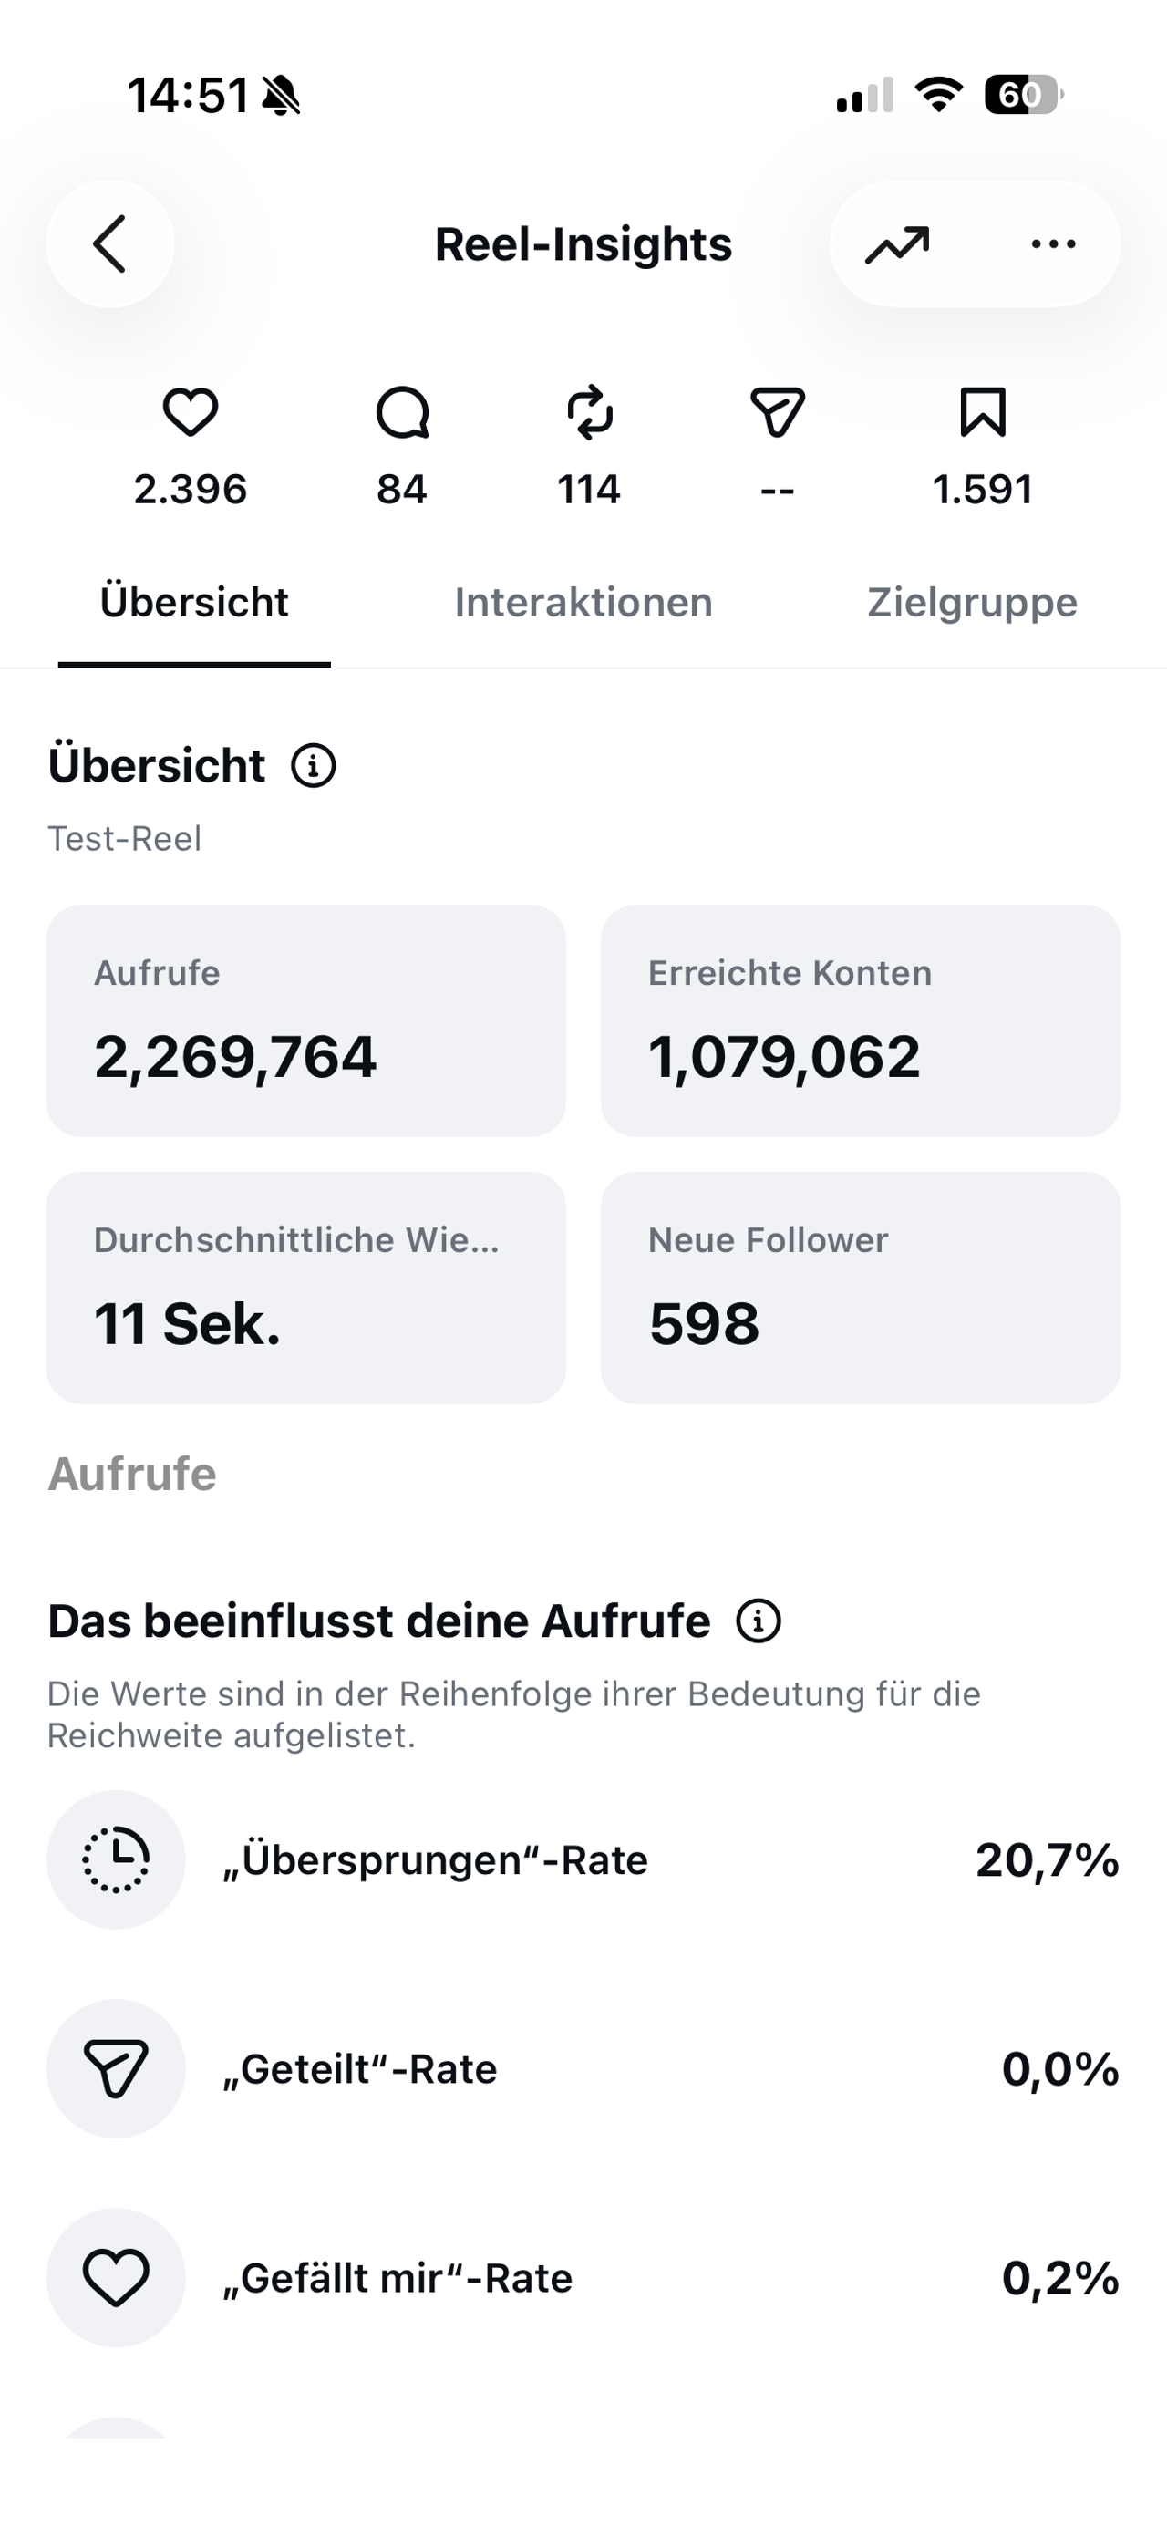This screenshot has width=1167, height=2537.
Task: Select the „Geteilt“-Rate row
Action: click(583, 2068)
